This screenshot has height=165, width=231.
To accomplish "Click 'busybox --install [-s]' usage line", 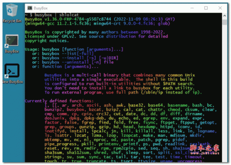I will point(69,58).
